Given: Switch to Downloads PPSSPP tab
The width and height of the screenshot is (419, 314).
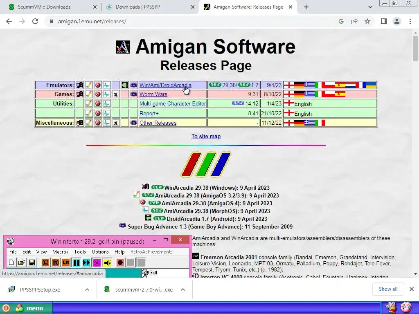Looking at the screenshot, I should 149,7.
